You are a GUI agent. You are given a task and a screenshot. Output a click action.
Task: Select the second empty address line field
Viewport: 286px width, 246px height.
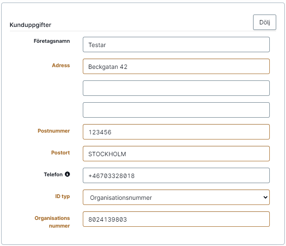pos(176,88)
